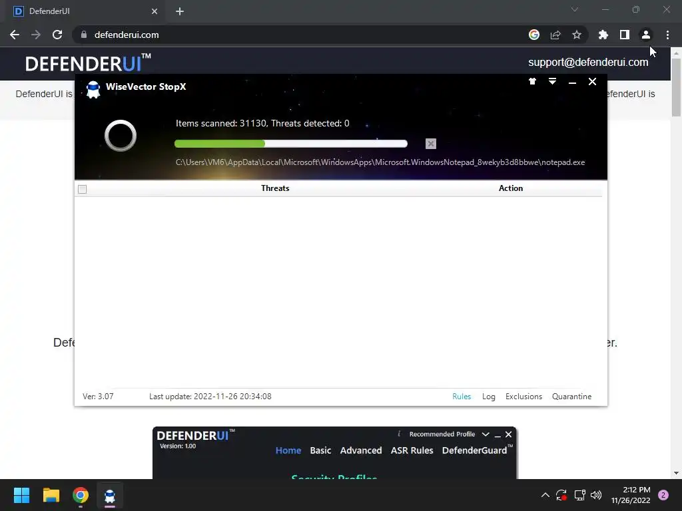The image size is (682, 511).
Task: Reload the defenderui.com page
Action: [57, 35]
